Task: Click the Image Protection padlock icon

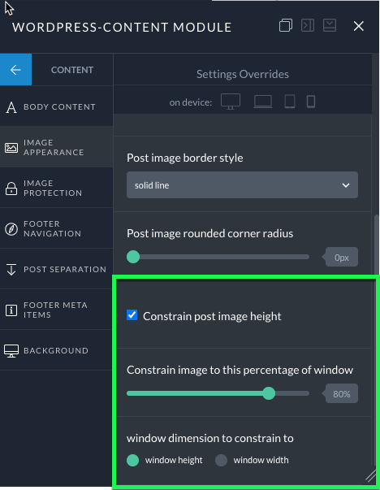Action: (11, 189)
